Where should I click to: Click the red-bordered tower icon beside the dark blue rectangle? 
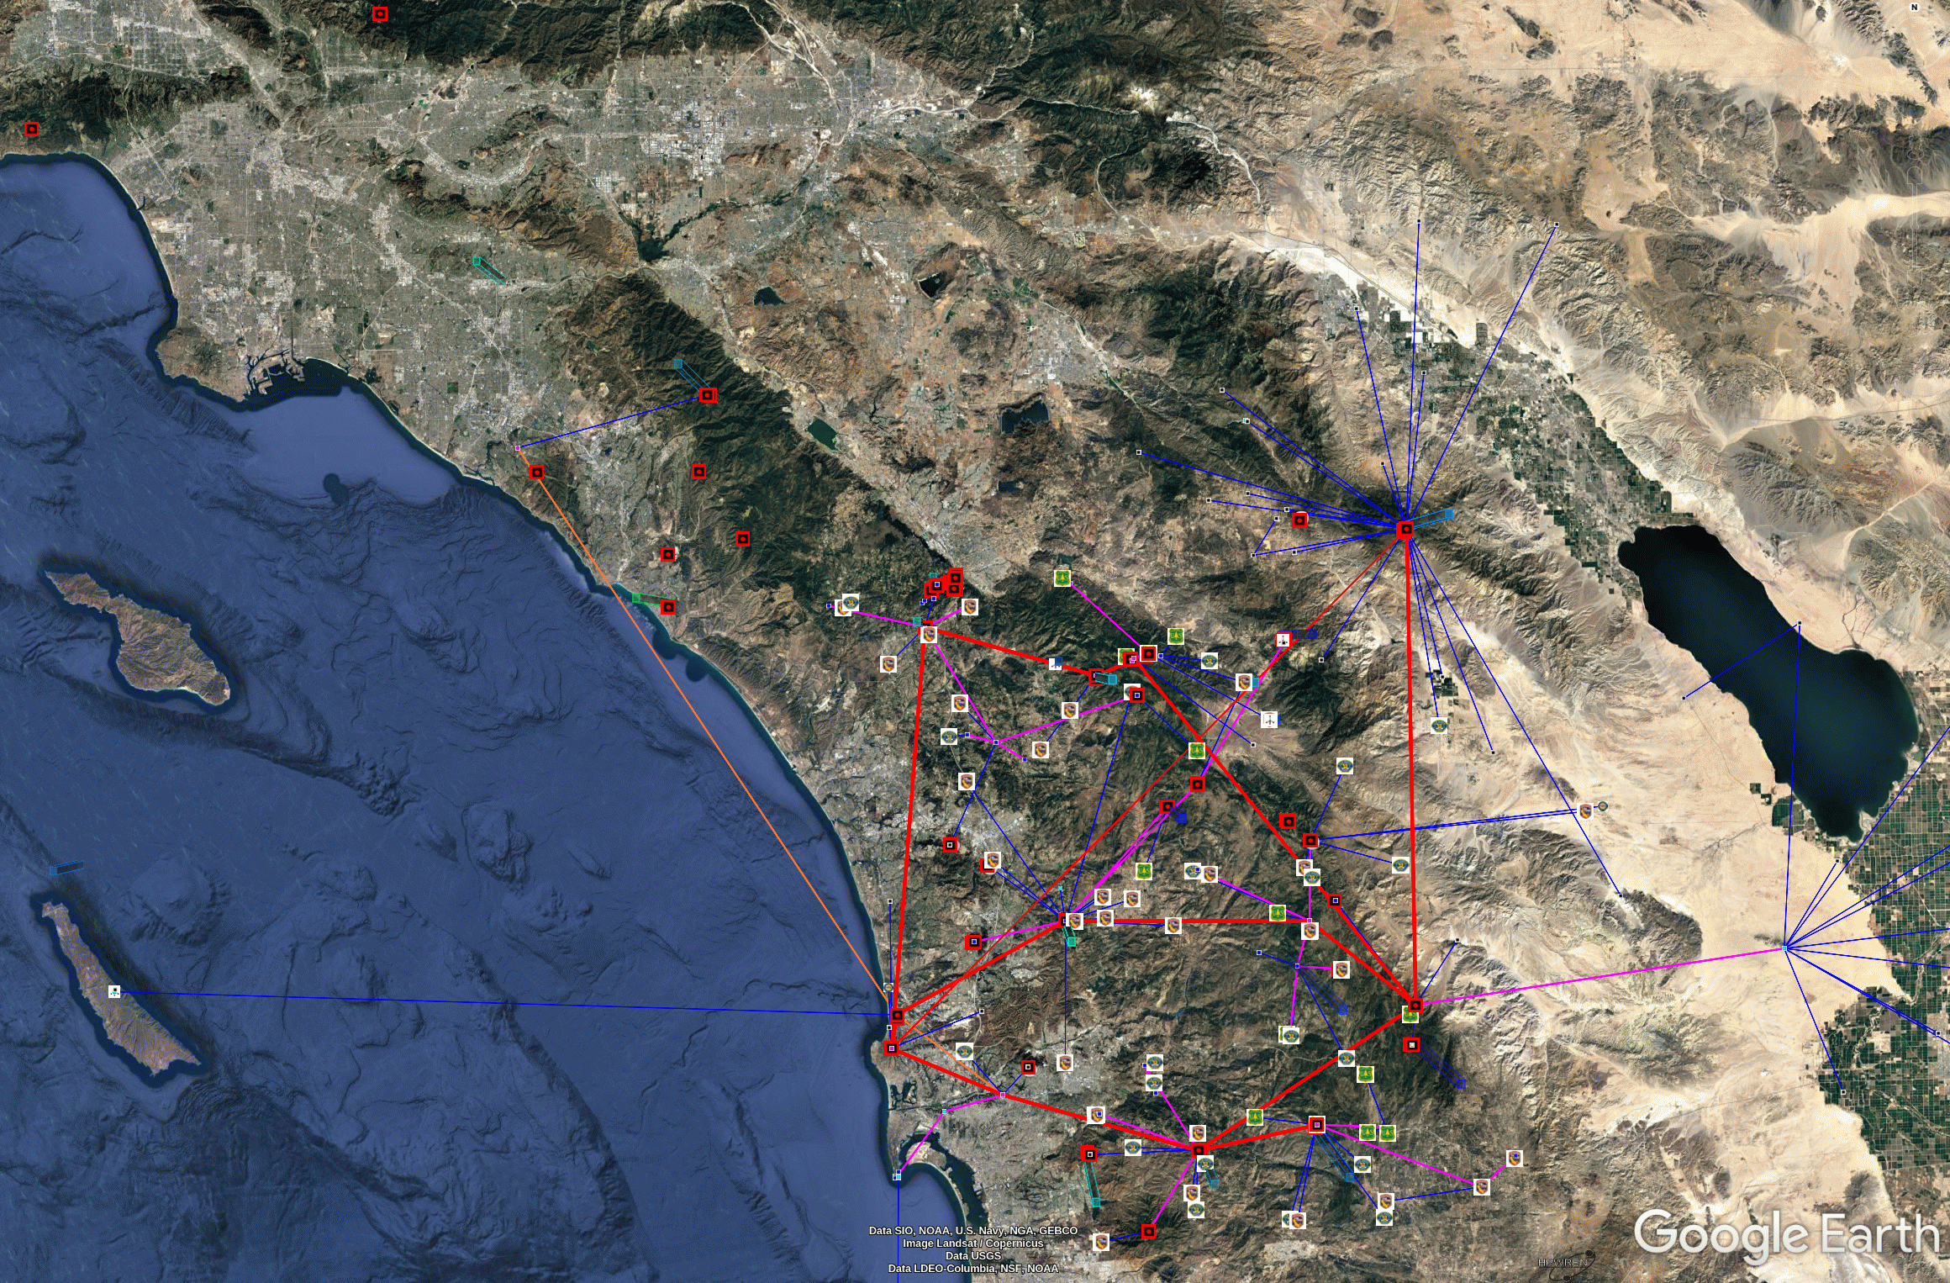point(1283,641)
